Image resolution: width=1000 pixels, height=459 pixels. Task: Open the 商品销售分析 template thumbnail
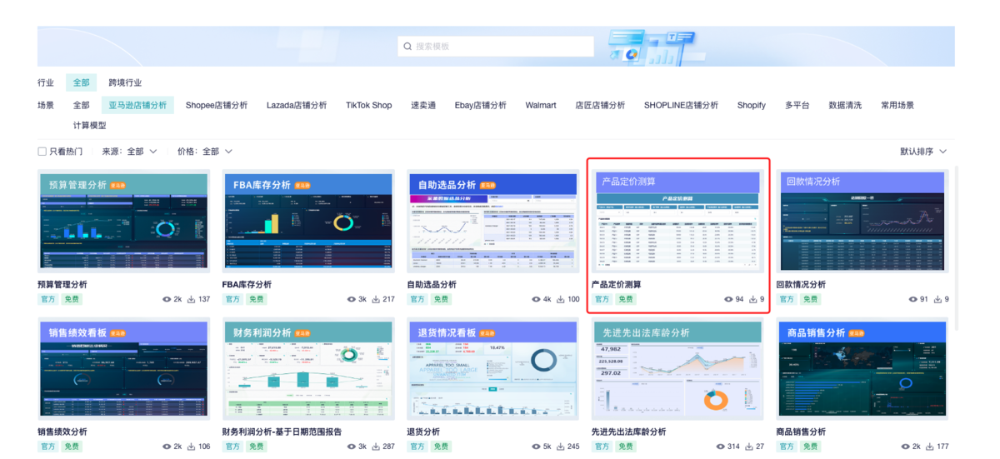click(x=861, y=370)
